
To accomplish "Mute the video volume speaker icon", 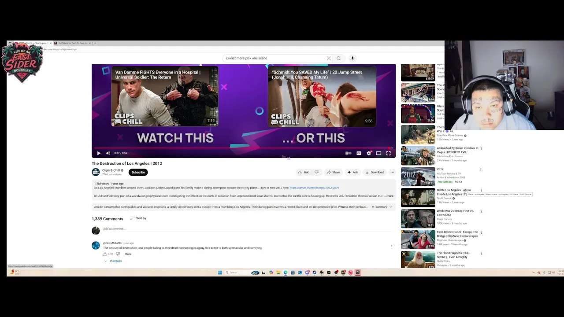I will (108, 153).
